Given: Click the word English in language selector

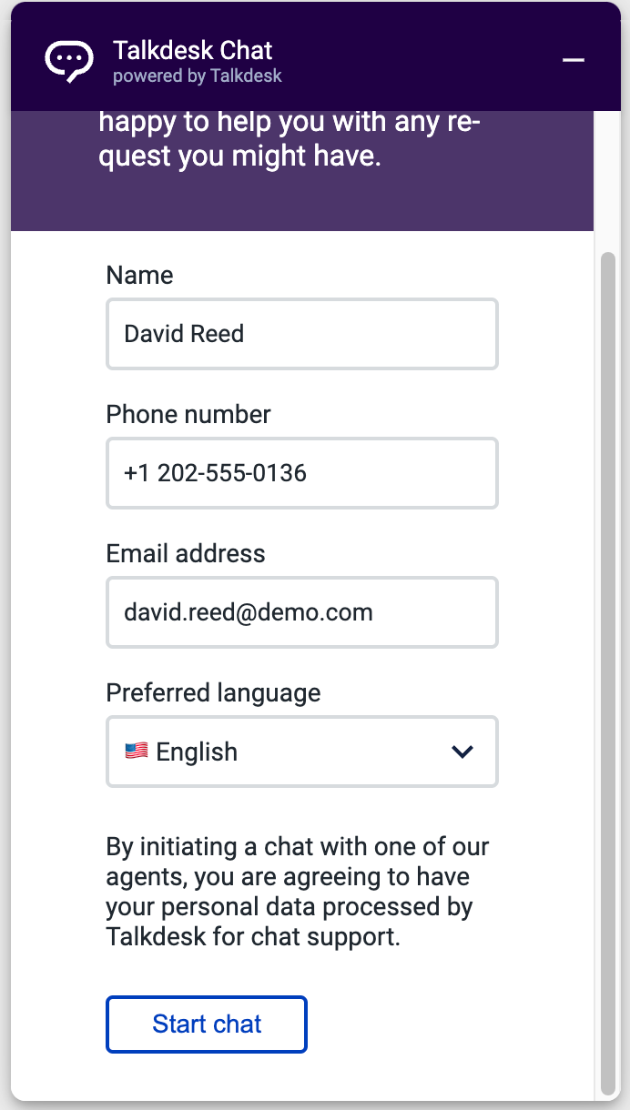Looking at the screenshot, I should point(197,752).
